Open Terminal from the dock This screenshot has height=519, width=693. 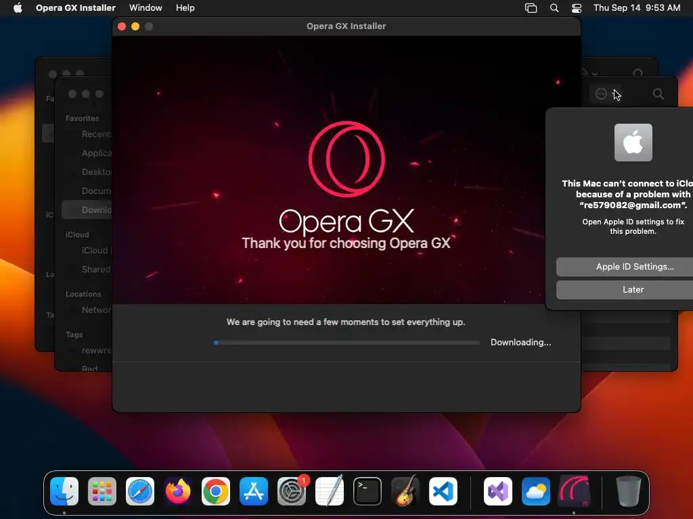367,491
